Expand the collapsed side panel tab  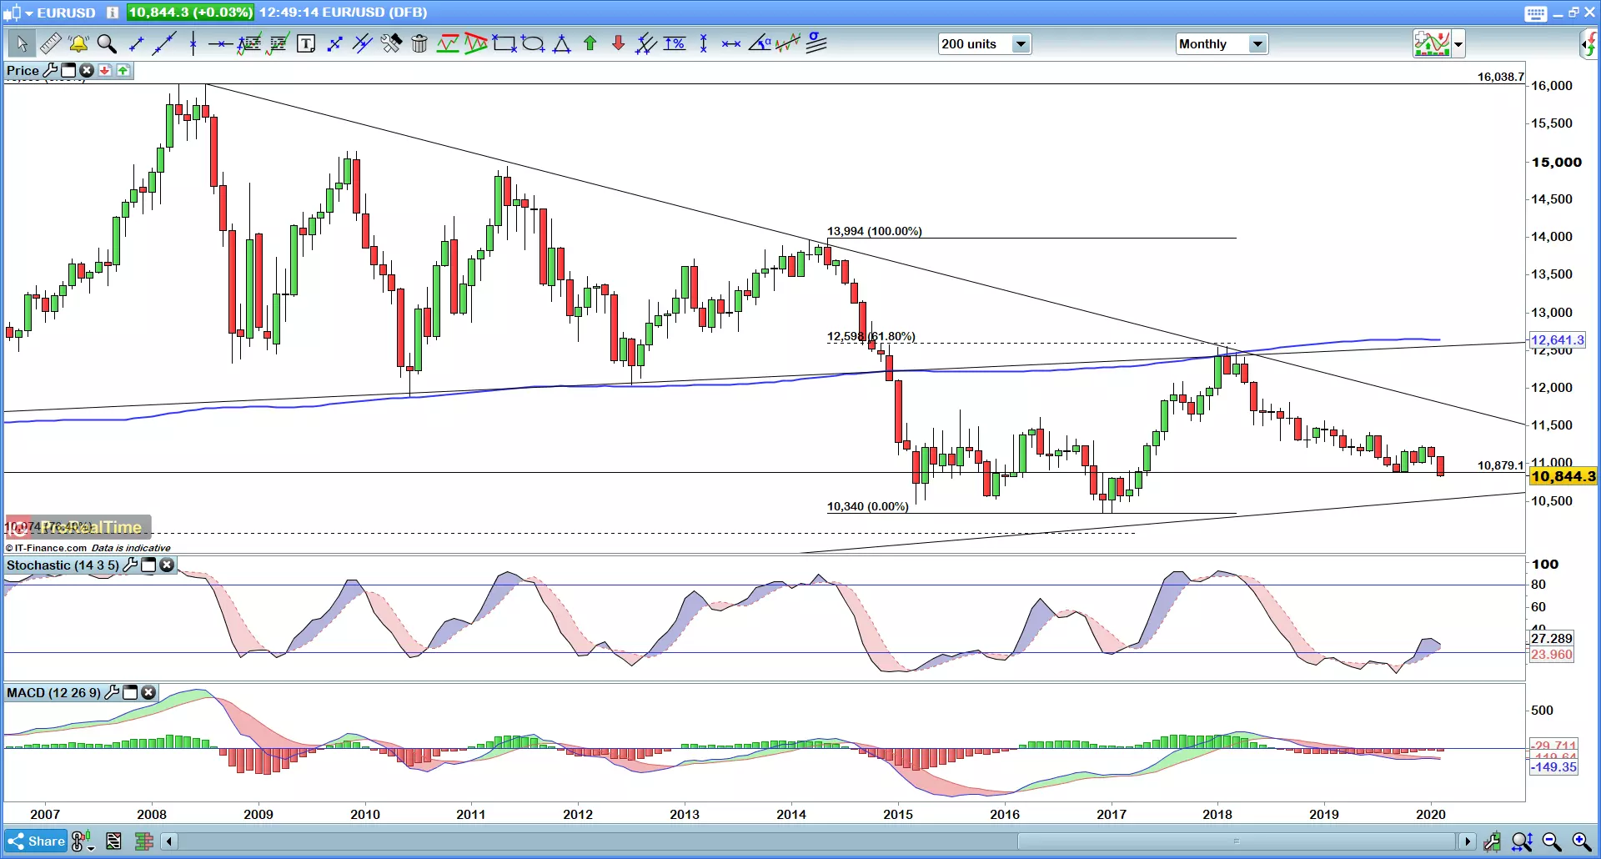click(x=1590, y=44)
